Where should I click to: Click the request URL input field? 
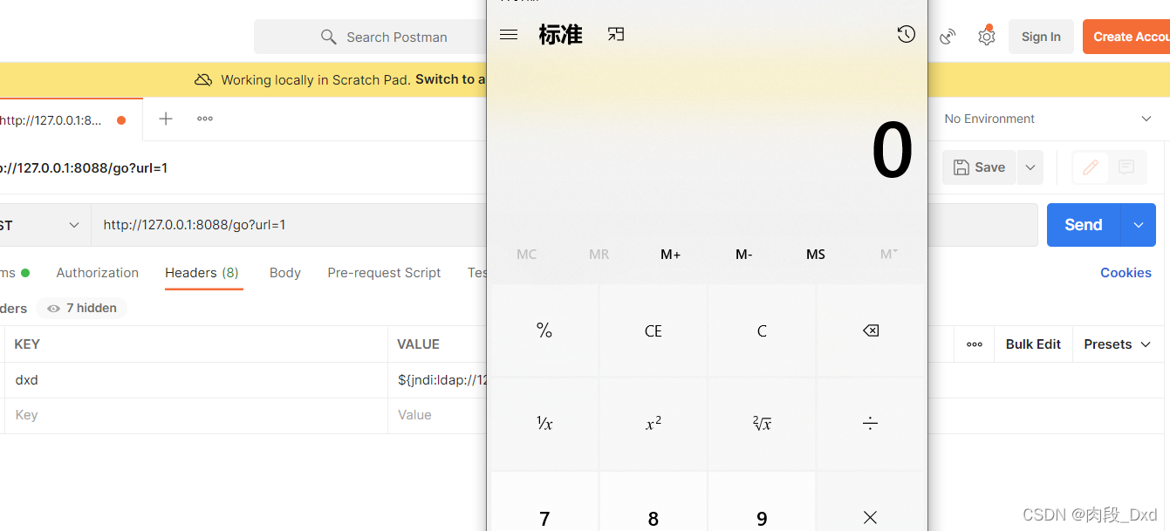pos(290,225)
